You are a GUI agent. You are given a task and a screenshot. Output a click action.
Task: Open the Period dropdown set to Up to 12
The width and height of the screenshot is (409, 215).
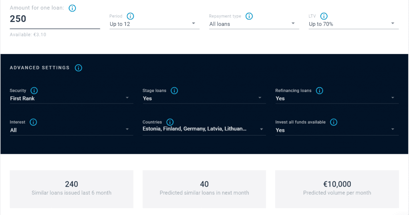154,24
